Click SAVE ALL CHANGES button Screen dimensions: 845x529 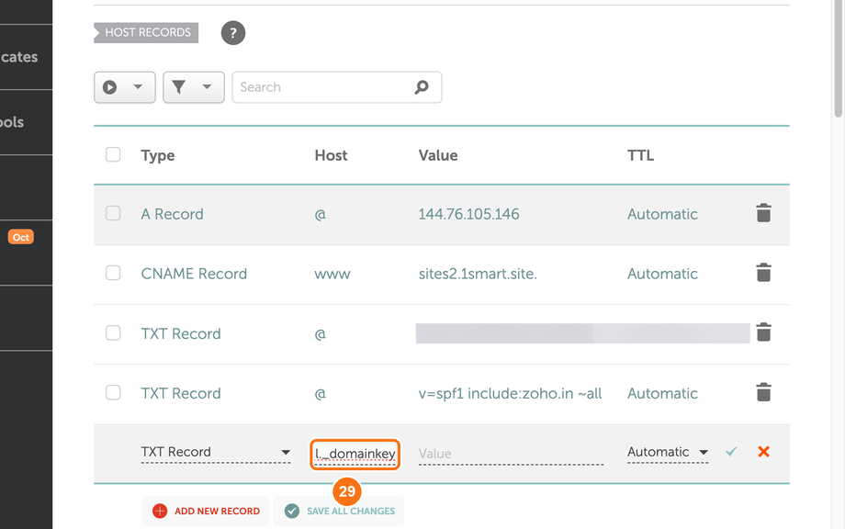[339, 511]
